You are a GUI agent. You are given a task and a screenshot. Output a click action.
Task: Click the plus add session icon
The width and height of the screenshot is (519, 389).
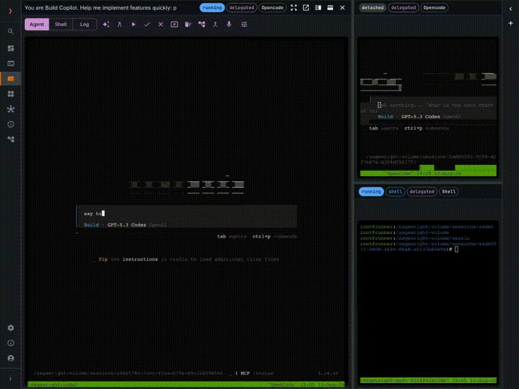coord(510,23)
